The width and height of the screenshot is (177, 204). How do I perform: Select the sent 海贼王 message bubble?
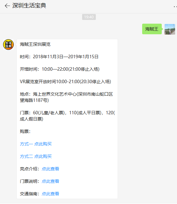click(x=152, y=29)
